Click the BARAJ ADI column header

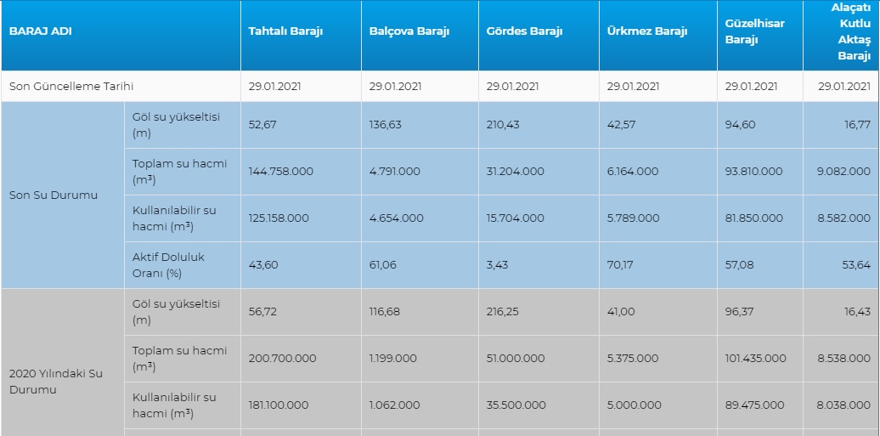[x=41, y=31]
